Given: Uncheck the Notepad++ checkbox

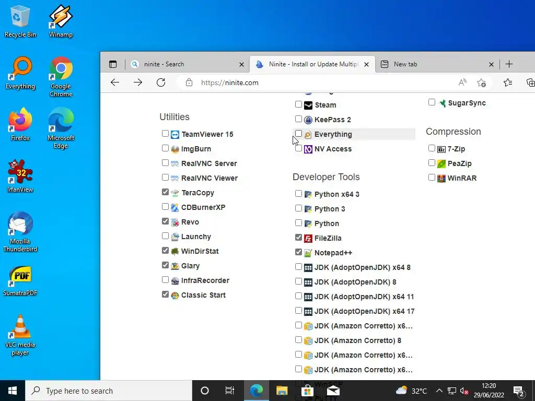Looking at the screenshot, I should 298,252.
